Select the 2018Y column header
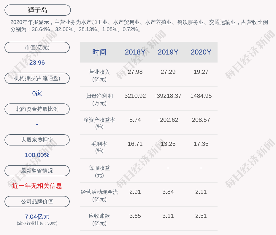Image resolution: width=276 pixels, height=235 pixels. (x=135, y=52)
